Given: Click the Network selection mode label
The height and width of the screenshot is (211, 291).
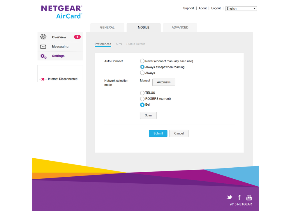Looking at the screenshot, I should coord(116,83).
